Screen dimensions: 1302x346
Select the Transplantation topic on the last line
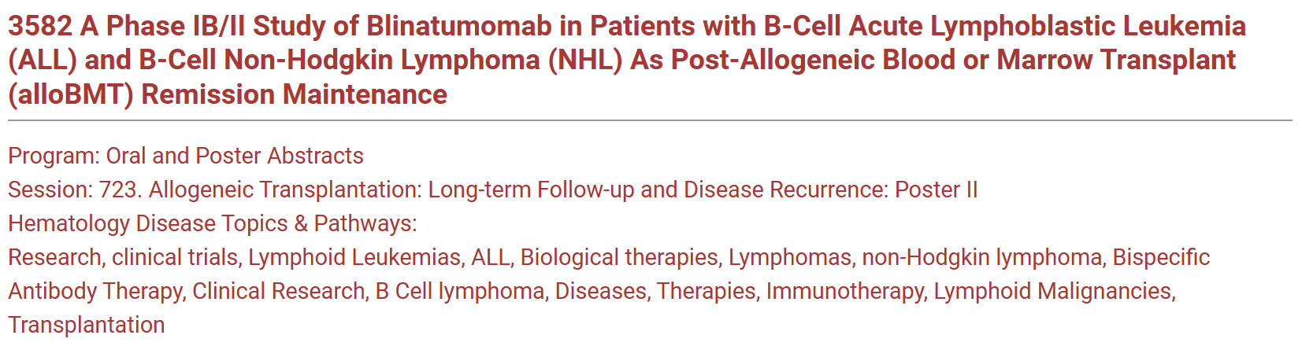pyautogui.click(x=87, y=325)
